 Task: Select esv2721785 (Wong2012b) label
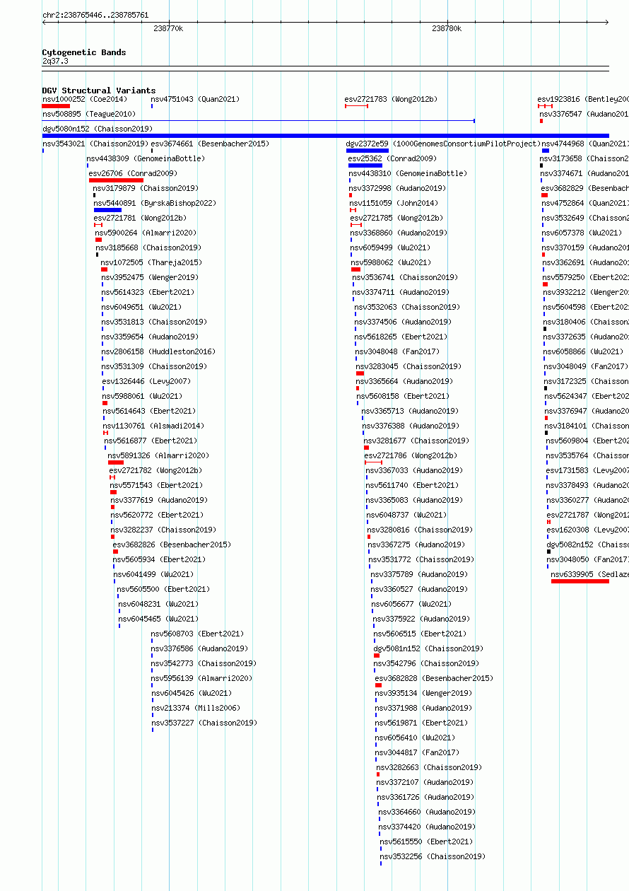pos(397,219)
